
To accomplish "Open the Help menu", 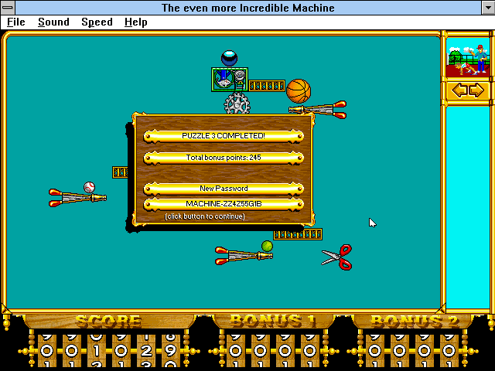I will coord(136,22).
